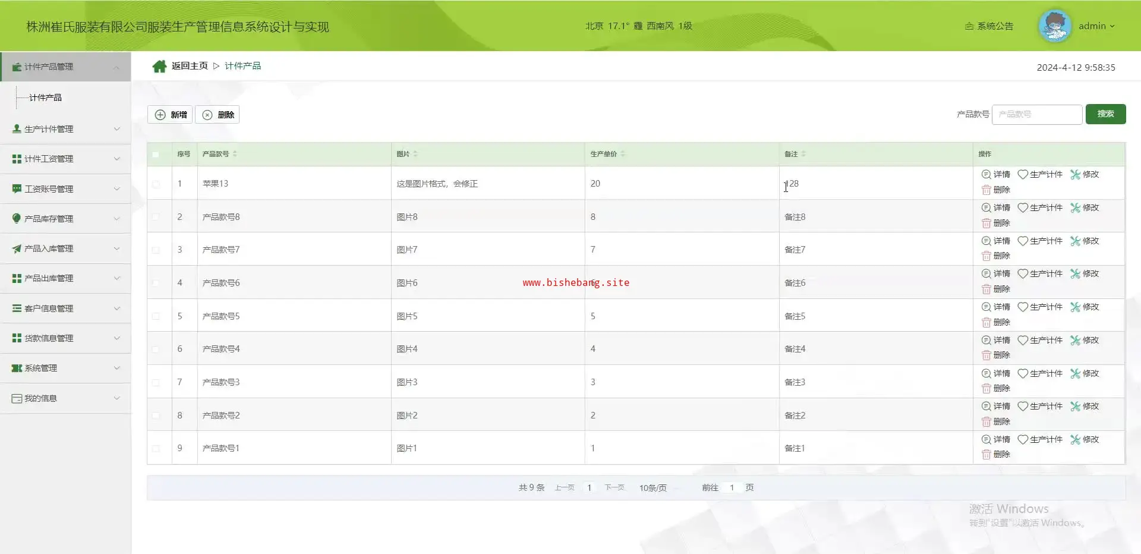Viewport: 1141px width, 554px height.
Task: Click the 删除 trash icon for 产品款号3
Action: [x=986, y=388]
